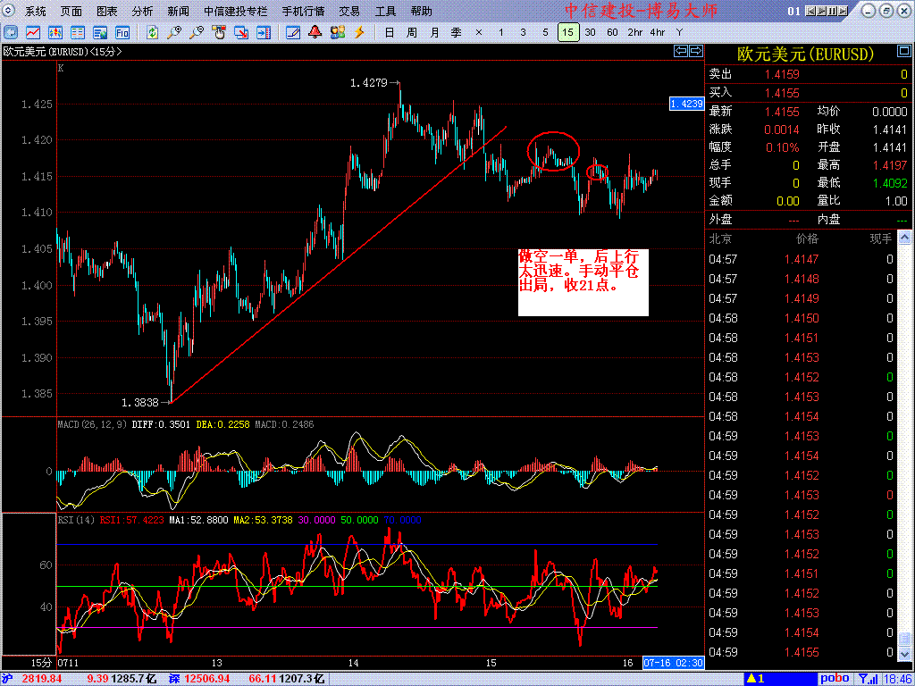Switch to the daily (日) period
This screenshot has height=686, width=915.
click(x=390, y=32)
